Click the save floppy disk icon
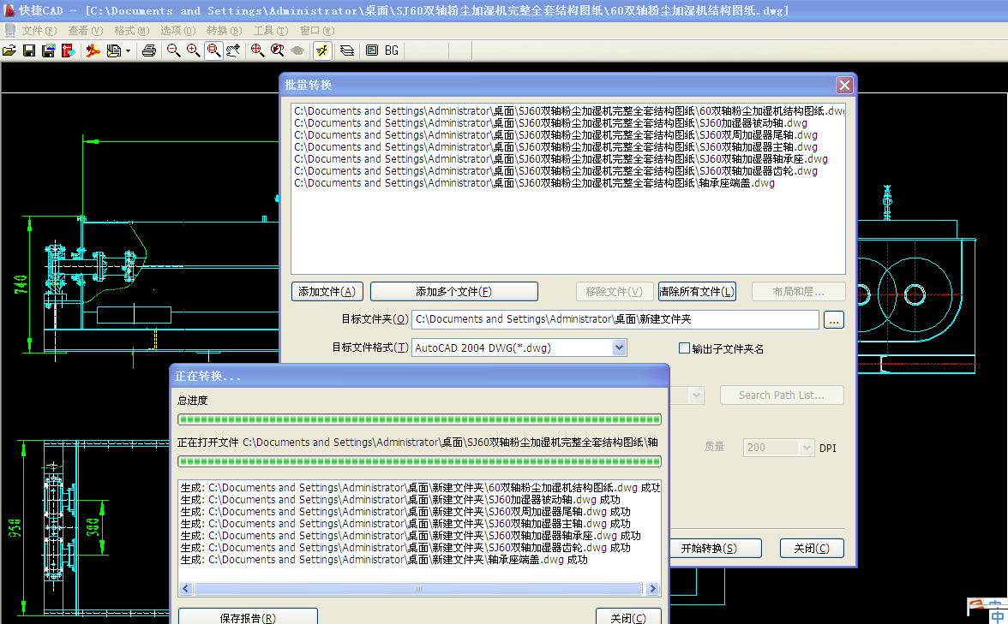Image resolution: width=1008 pixels, height=624 pixels. pyautogui.click(x=28, y=51)
